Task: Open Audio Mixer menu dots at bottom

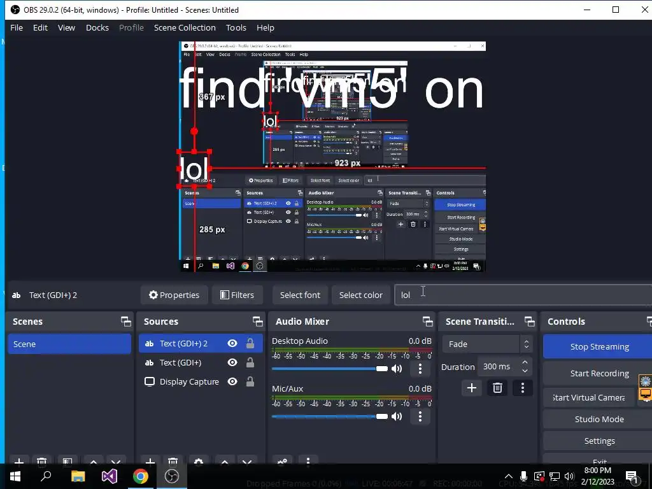Action: tap(308, 461)
